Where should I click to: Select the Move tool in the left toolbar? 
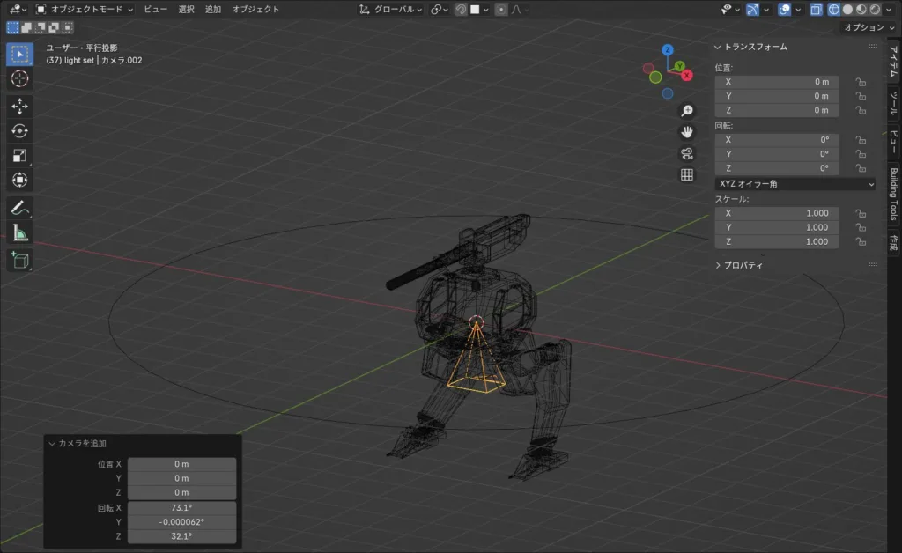(19, 106)
